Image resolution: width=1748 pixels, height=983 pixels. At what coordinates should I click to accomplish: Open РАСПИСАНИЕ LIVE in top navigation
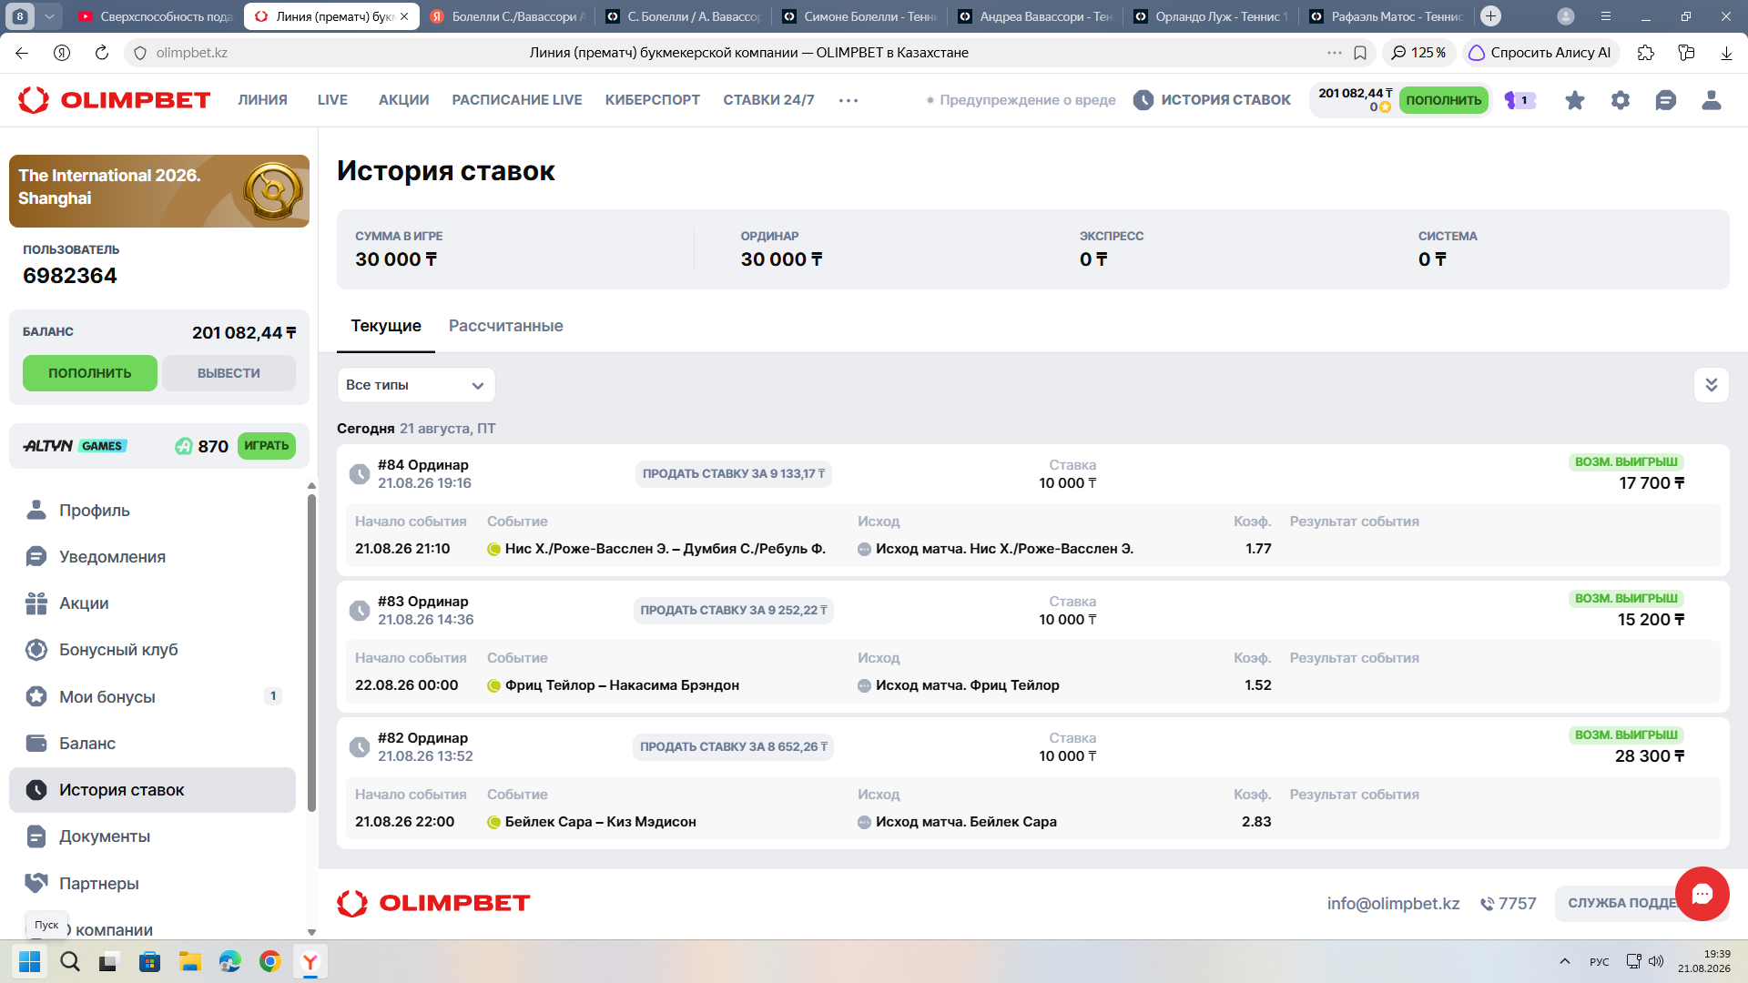pyautogui.click(x=517, y=100)
